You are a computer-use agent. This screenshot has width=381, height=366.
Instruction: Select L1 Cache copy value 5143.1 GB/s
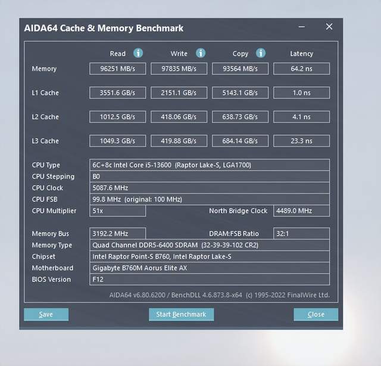pos(240,93)
